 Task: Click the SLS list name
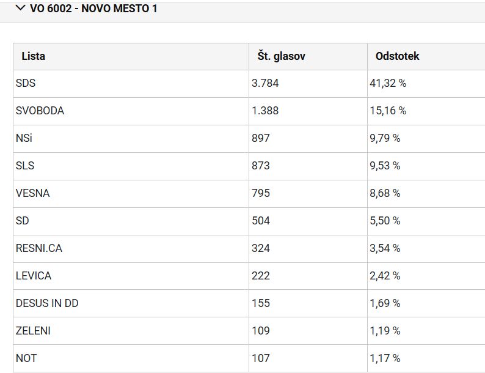tap(25, 166)
